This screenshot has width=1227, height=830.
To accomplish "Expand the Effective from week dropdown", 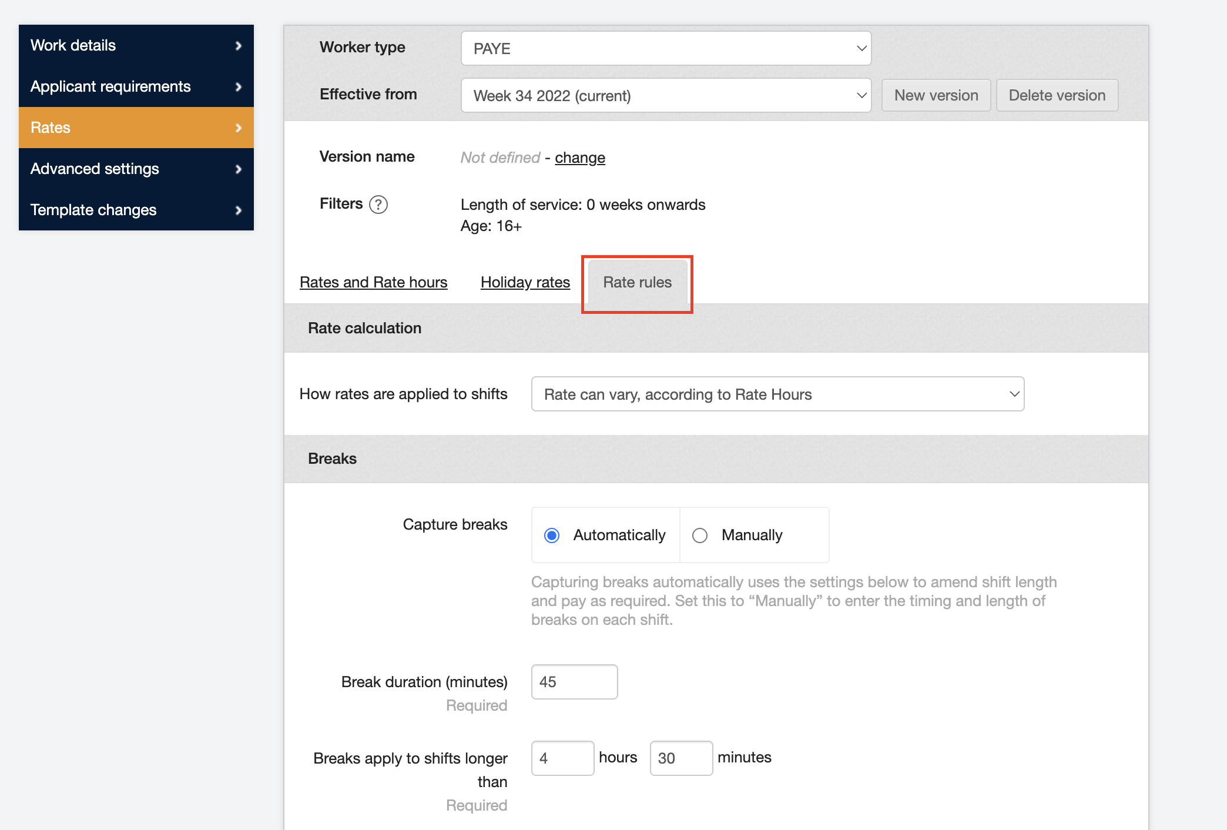I will [x=666, y=95].
